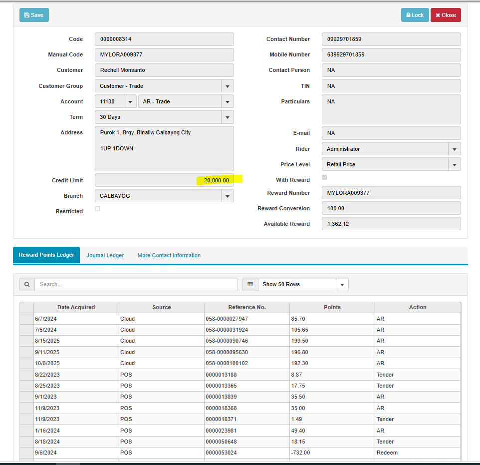Toggle the Restricted checkbox
Viewport: 480px width, 465px height.
pos(97,209)
